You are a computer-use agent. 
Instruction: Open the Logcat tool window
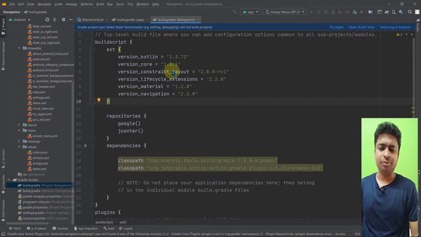point(126,228)
